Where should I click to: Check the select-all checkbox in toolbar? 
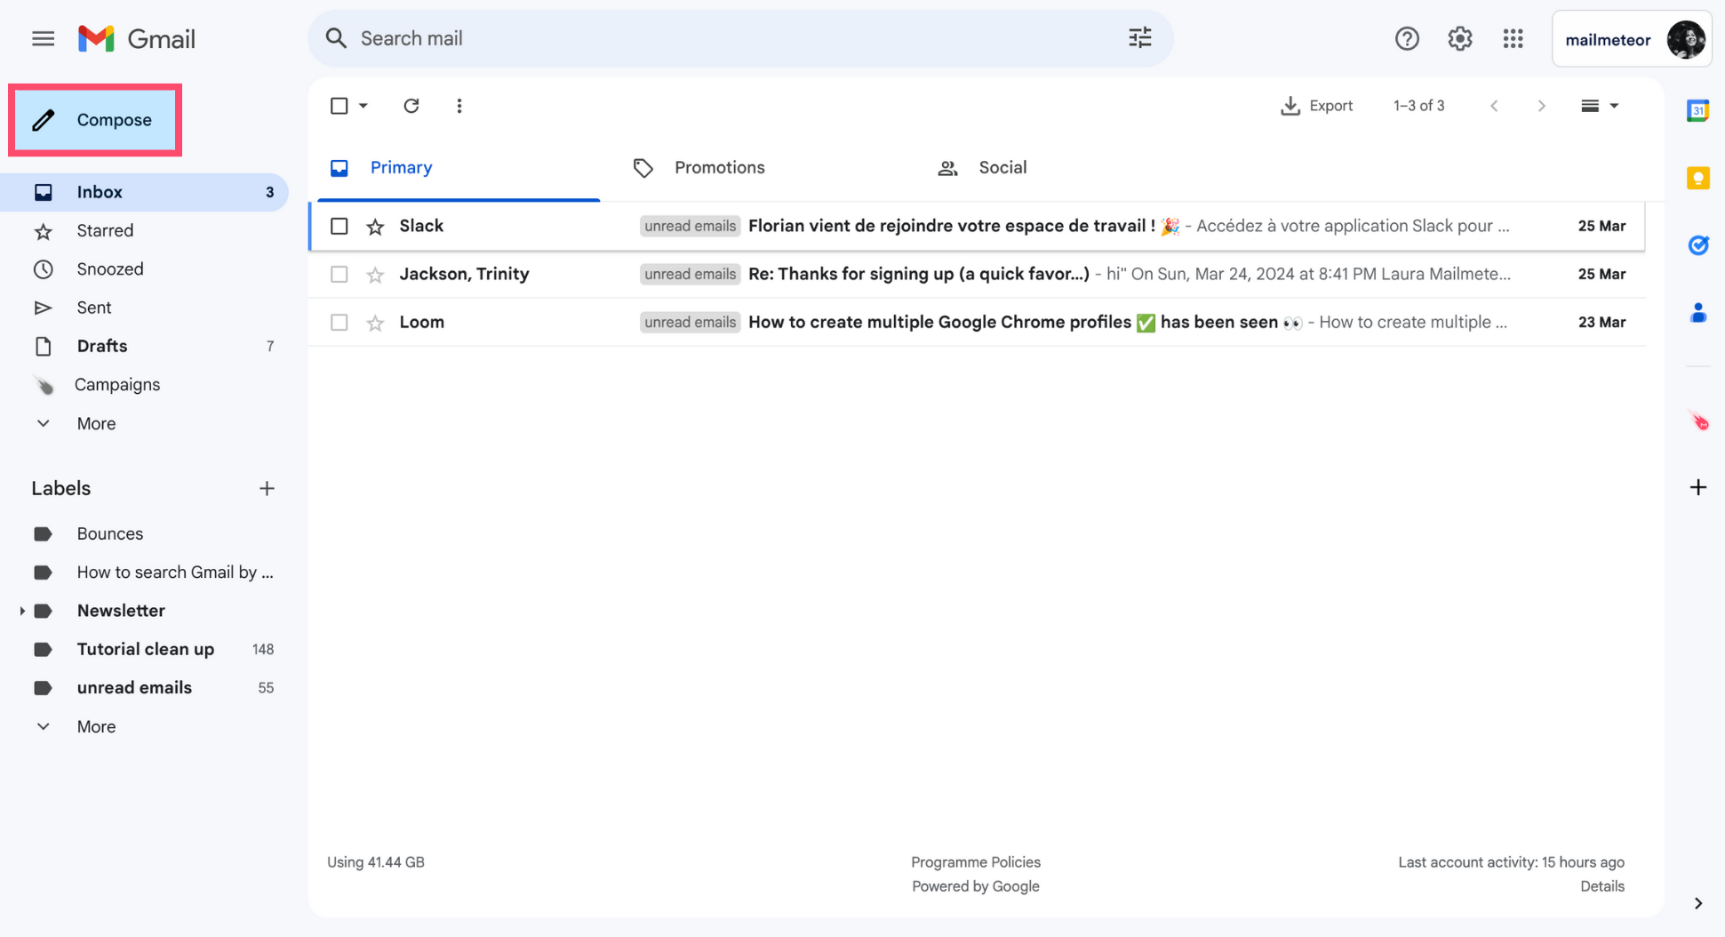(x=339, y=106)
